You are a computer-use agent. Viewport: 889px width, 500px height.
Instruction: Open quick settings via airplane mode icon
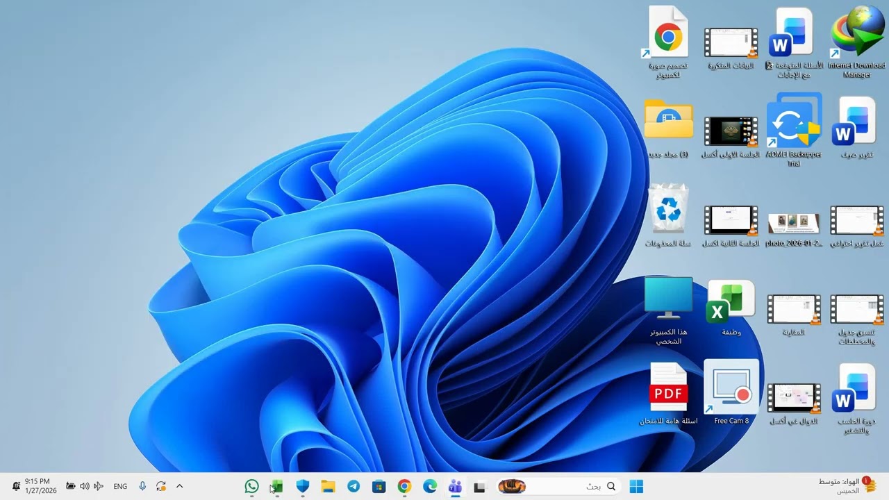tap(99, 487)
